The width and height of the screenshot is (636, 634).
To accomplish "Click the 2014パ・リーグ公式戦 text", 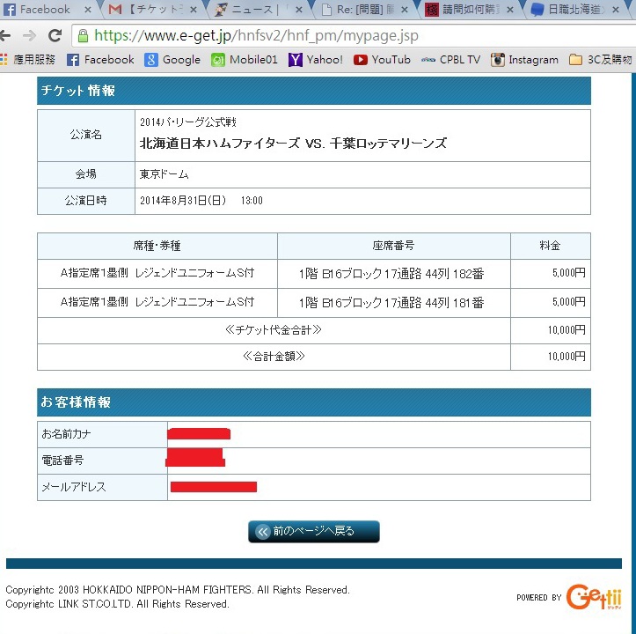I will click(x=187, y=122).
